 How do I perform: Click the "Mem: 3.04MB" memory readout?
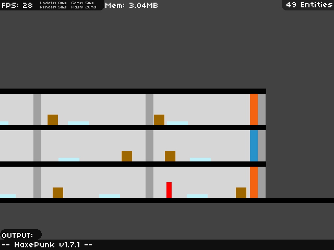pos(131,5)
